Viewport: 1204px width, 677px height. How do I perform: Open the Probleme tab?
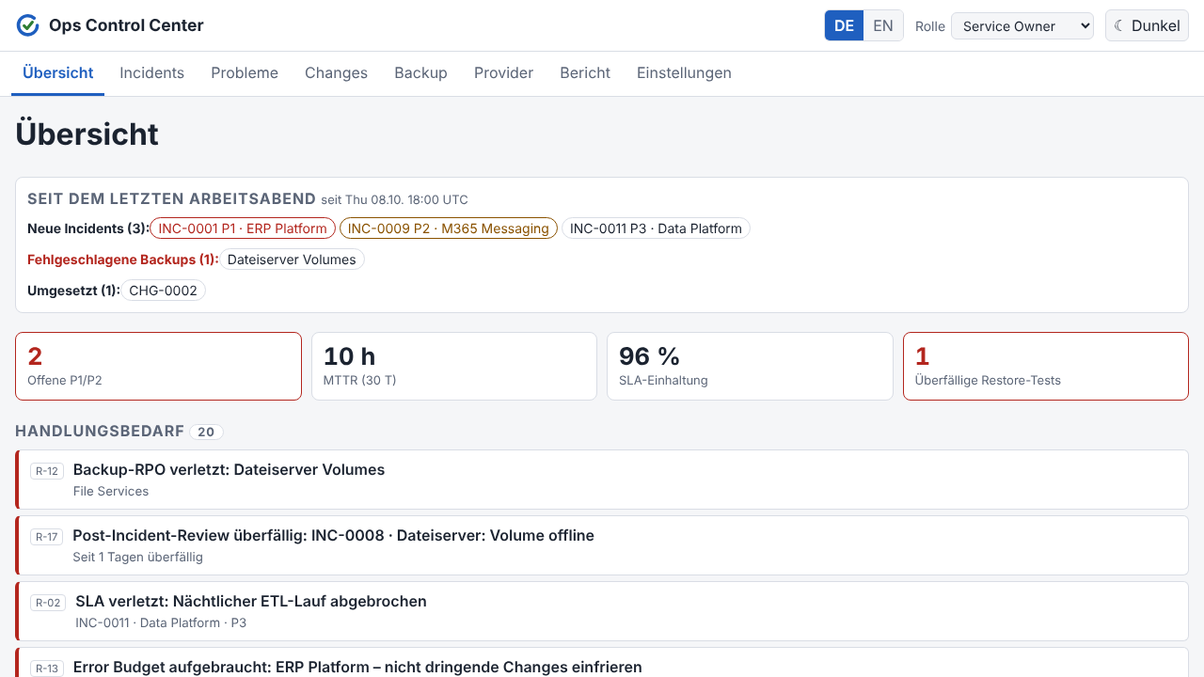click(245, 72)
